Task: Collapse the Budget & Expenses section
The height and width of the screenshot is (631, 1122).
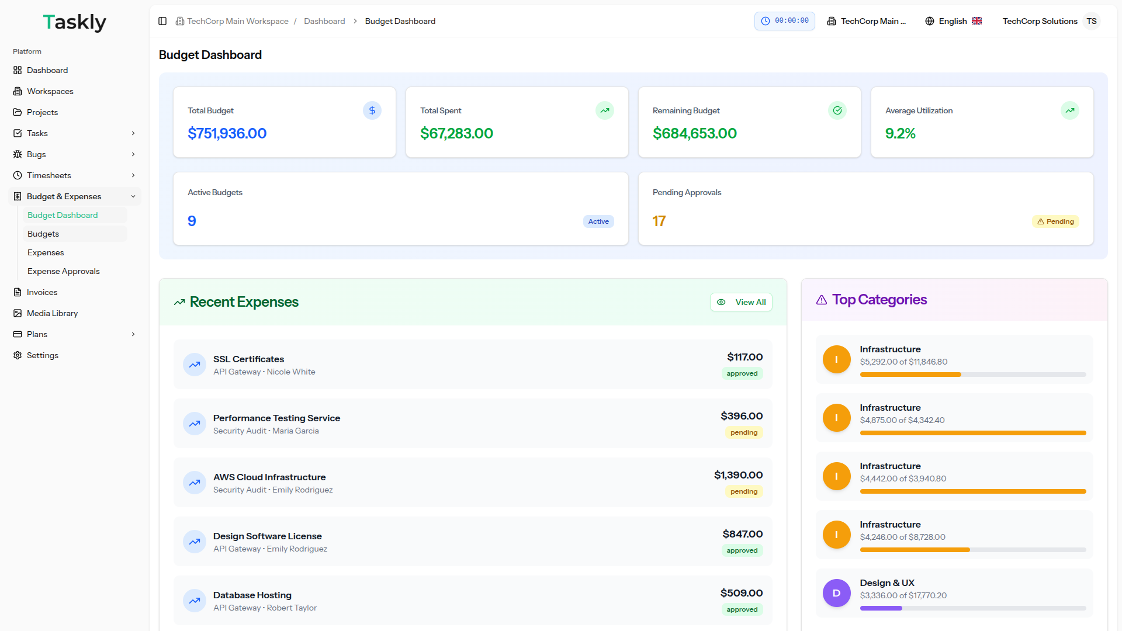Action: click(133, 196)
